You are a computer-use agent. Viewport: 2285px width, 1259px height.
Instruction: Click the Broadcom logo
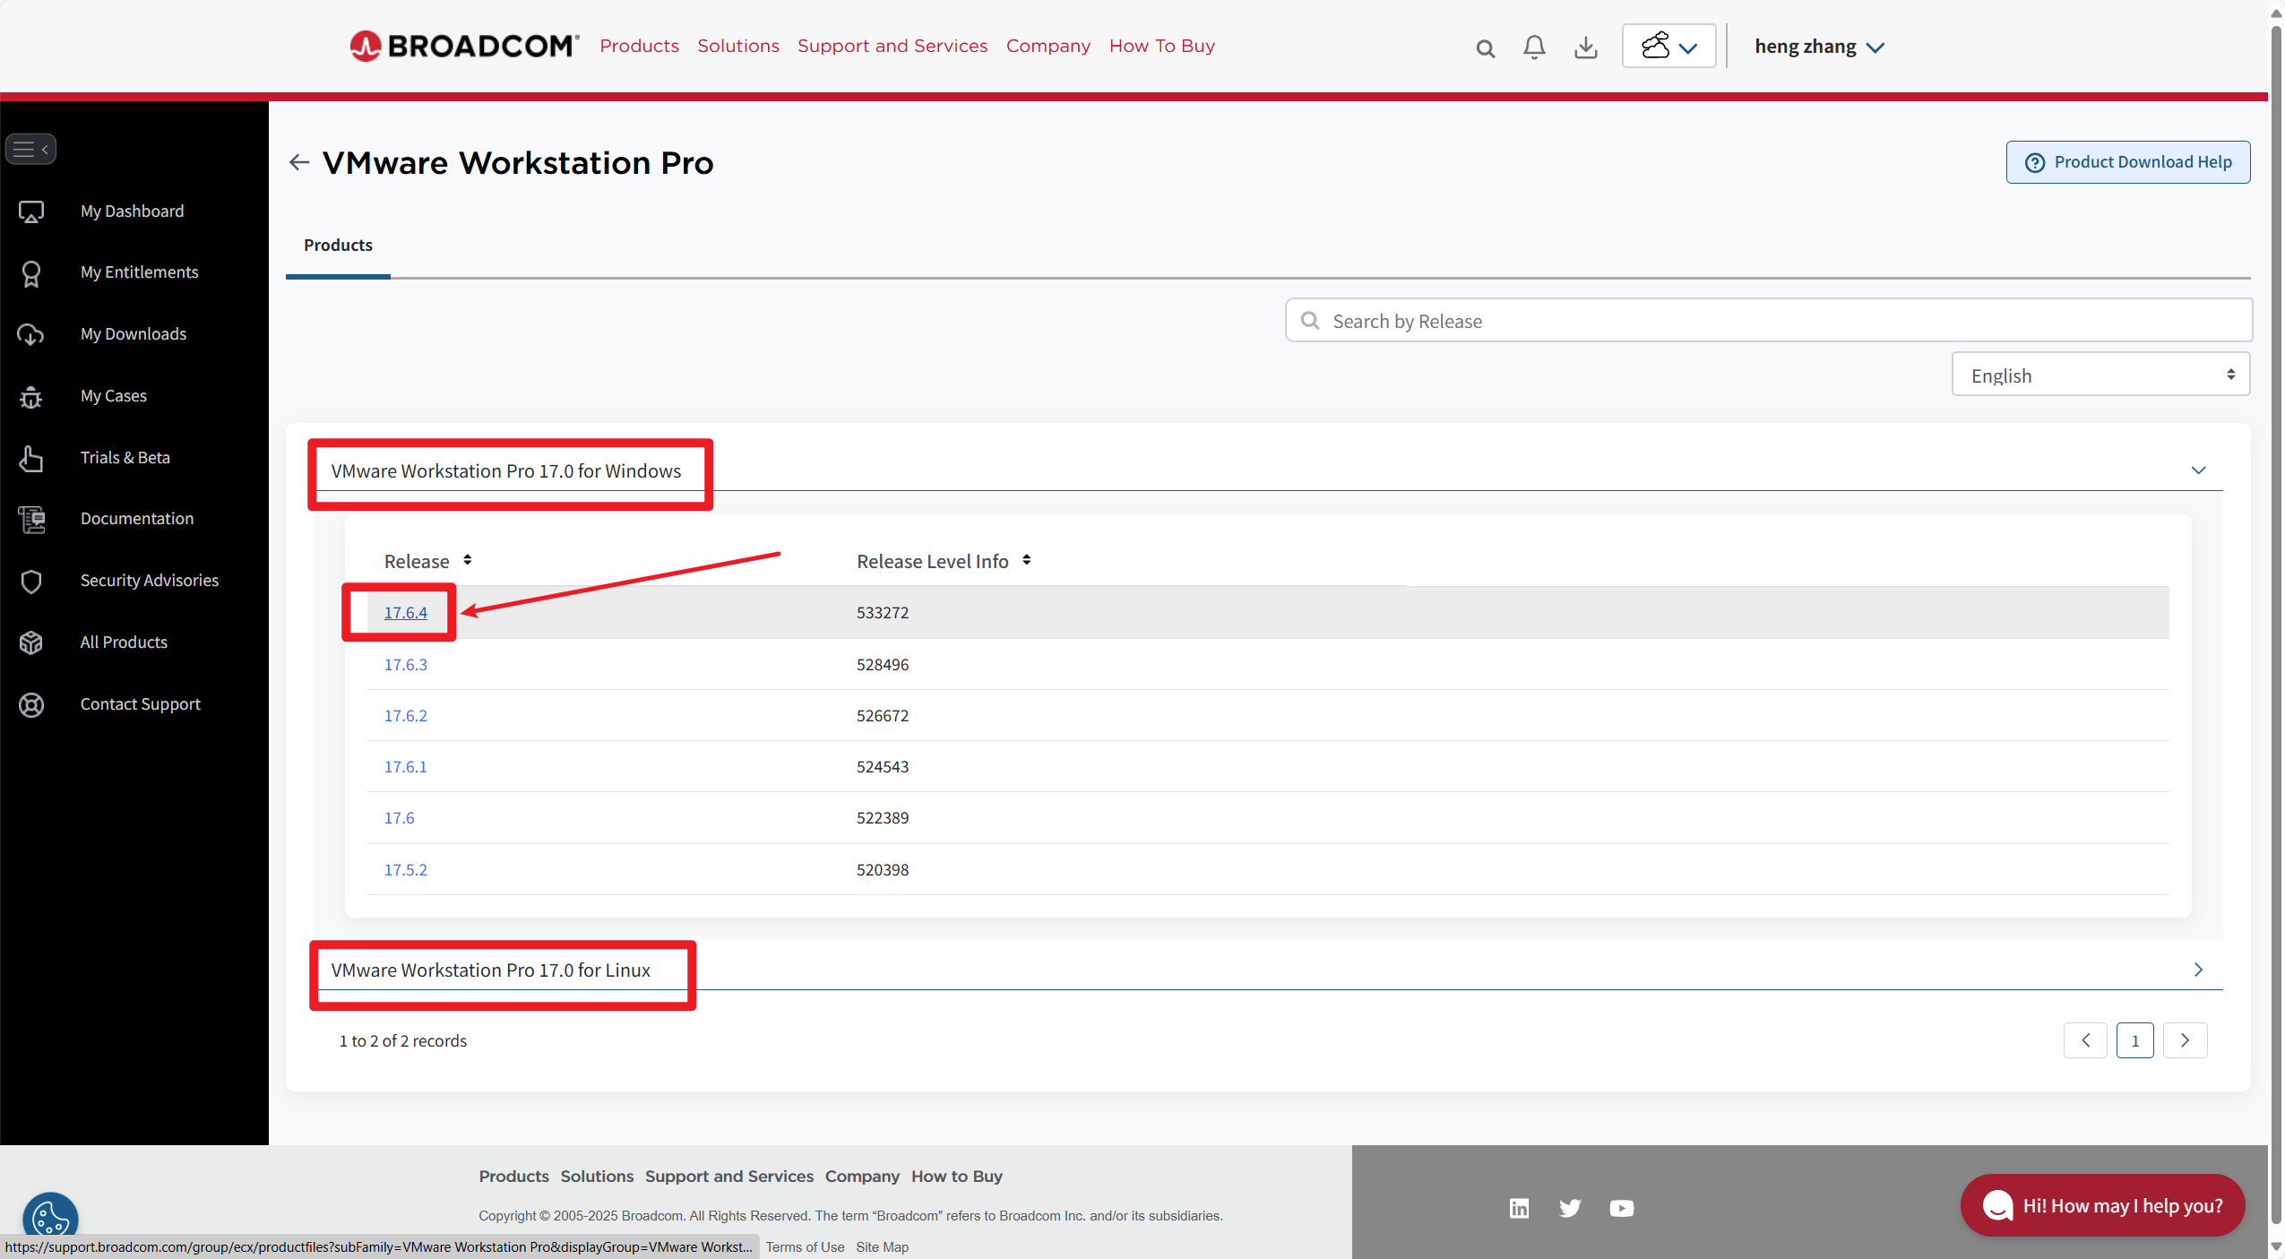coord(464,46)
